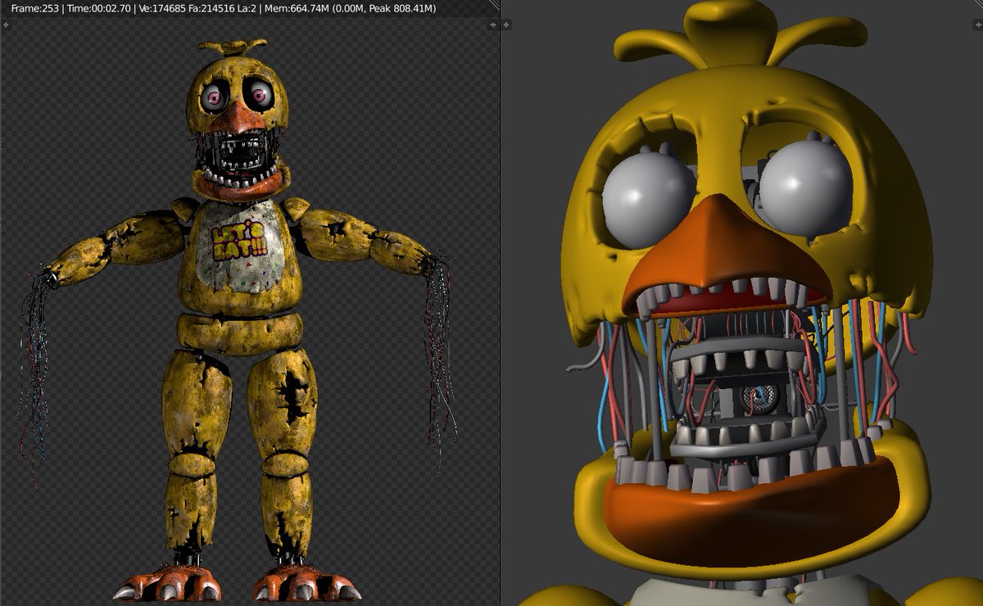Expand the right-edge plus tab in render view
Viewport: 983px width, 606px height.
click(x=494, y=25)
